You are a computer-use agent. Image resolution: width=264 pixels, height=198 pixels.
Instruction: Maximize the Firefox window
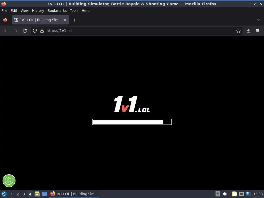coord(255,4)
